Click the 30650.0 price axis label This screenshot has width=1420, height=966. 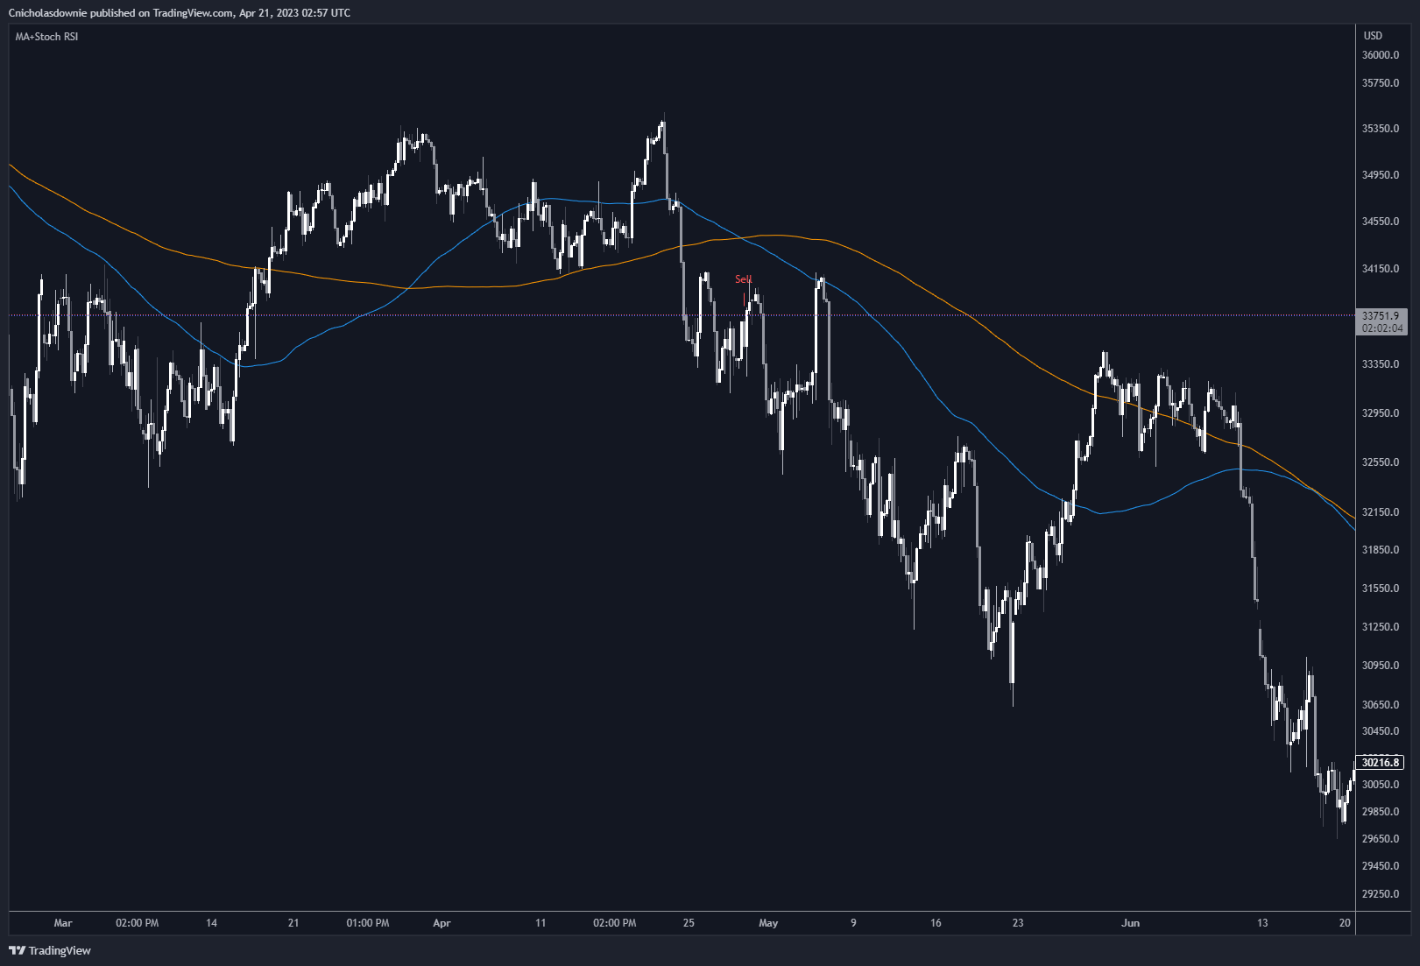pos(1381,705)
